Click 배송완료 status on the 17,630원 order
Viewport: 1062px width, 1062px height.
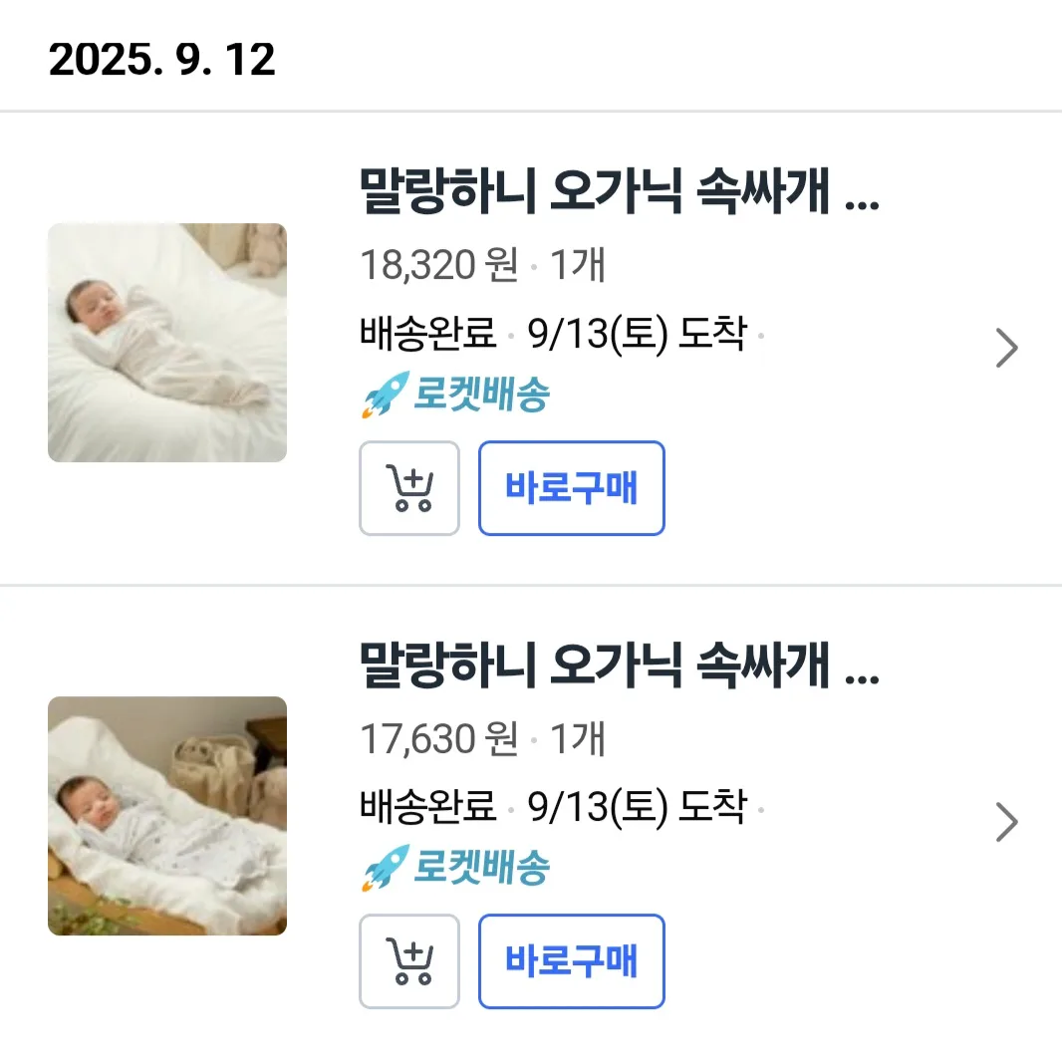point(428,808)
